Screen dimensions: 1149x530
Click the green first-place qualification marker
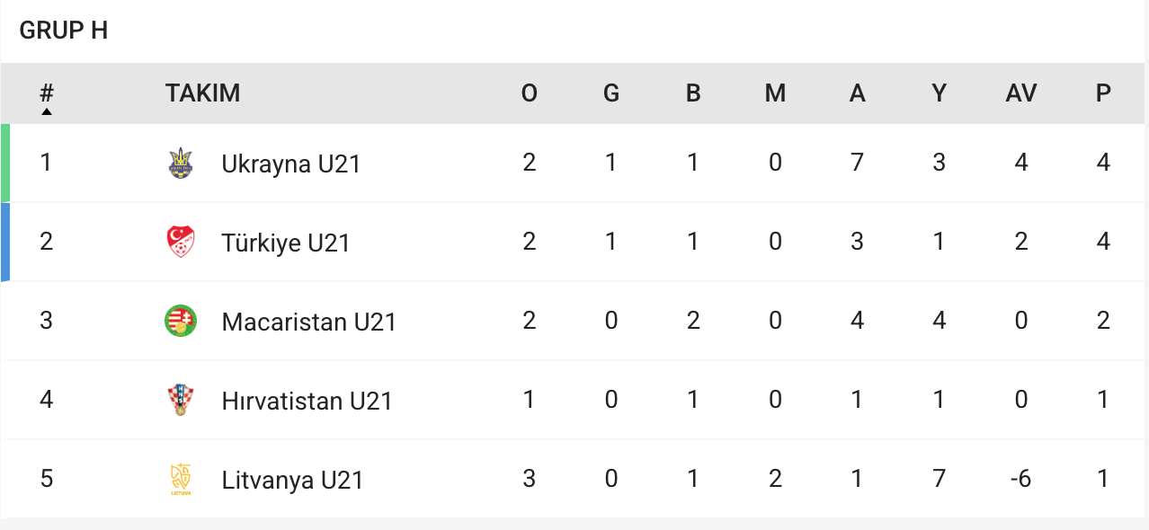(x=5, y=163)
